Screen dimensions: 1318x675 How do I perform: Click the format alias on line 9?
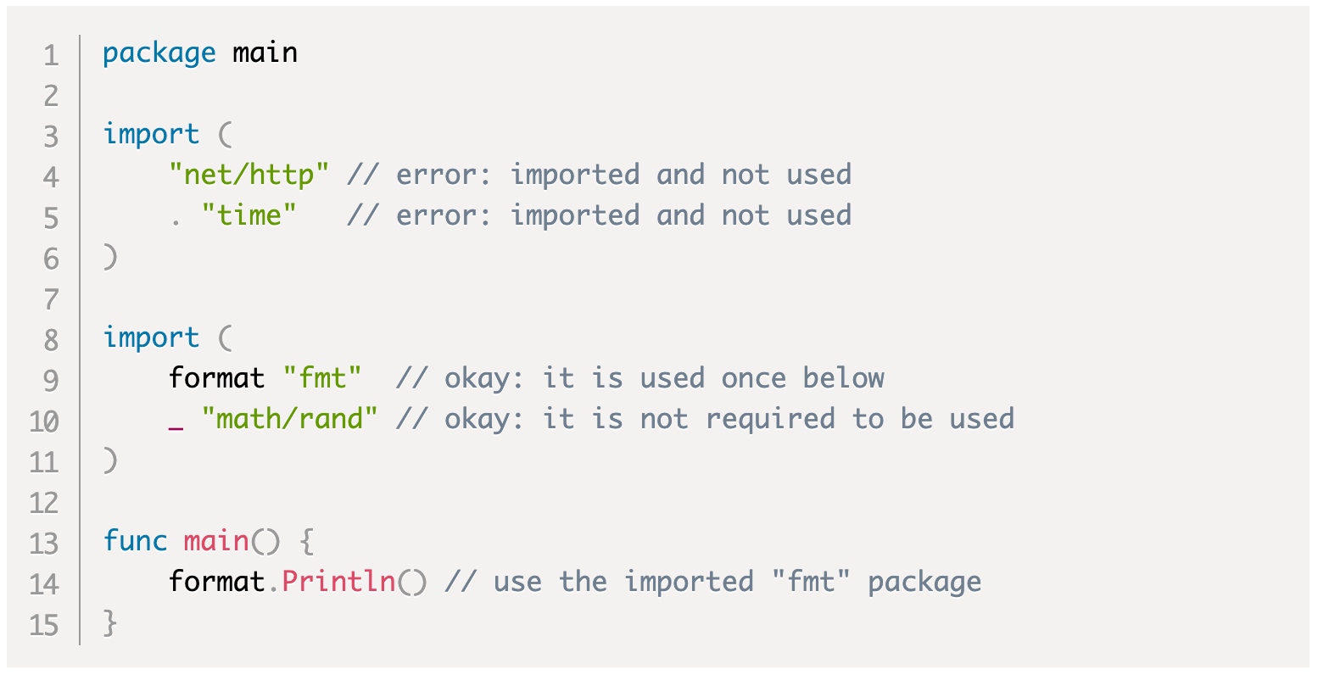point(216,378)
